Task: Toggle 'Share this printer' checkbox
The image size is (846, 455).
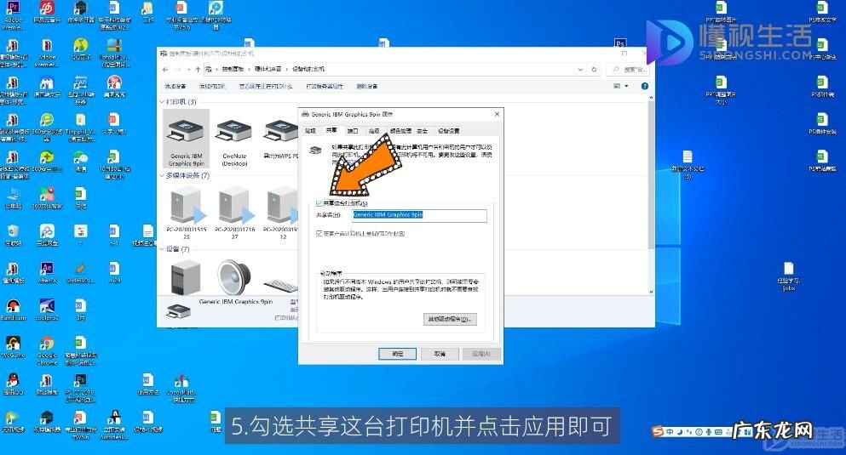Action: click(x=319, y=203)
